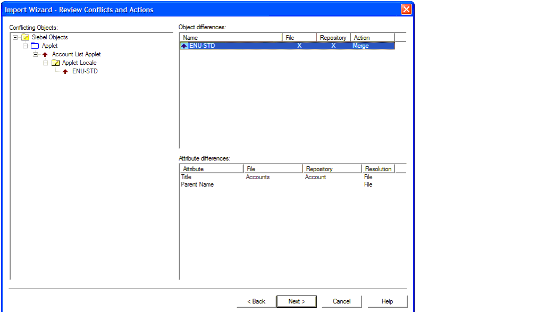Click the Attribute column header
Image resolution: width=546 pixels, height=312 pixels.
(x=212, y=169)
